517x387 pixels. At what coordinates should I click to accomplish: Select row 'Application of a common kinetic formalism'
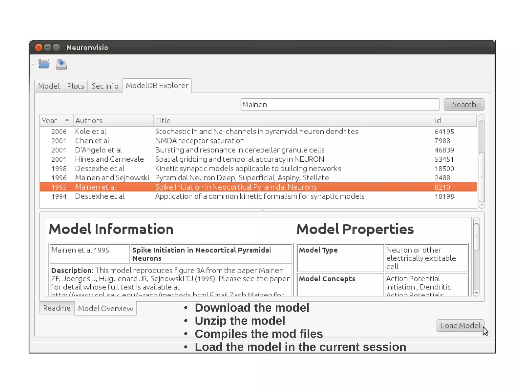(258, 196)
